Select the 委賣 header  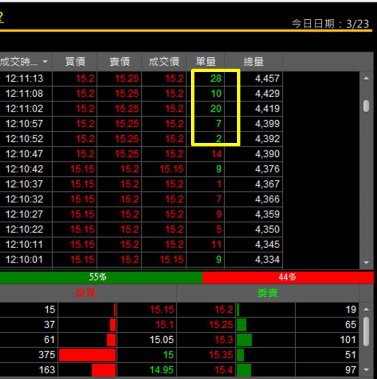(x=268, y=293)
